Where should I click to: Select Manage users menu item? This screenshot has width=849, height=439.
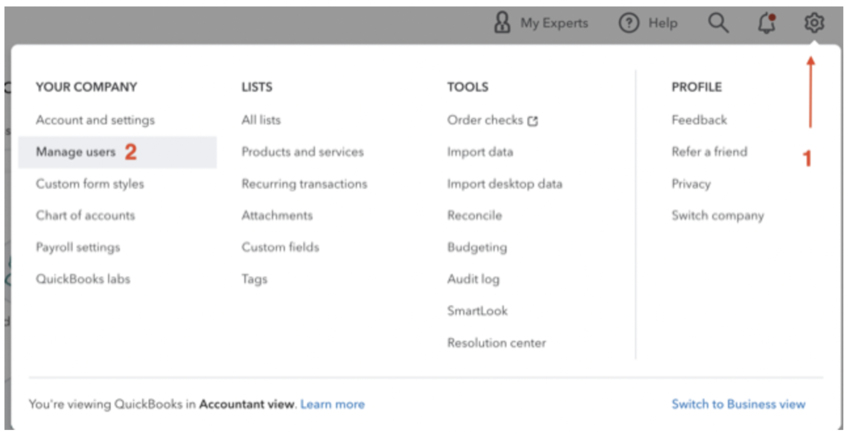(x=76, y=152)
